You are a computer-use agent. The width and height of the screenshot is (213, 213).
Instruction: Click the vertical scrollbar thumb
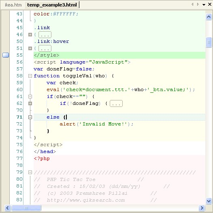coord(209,42)
